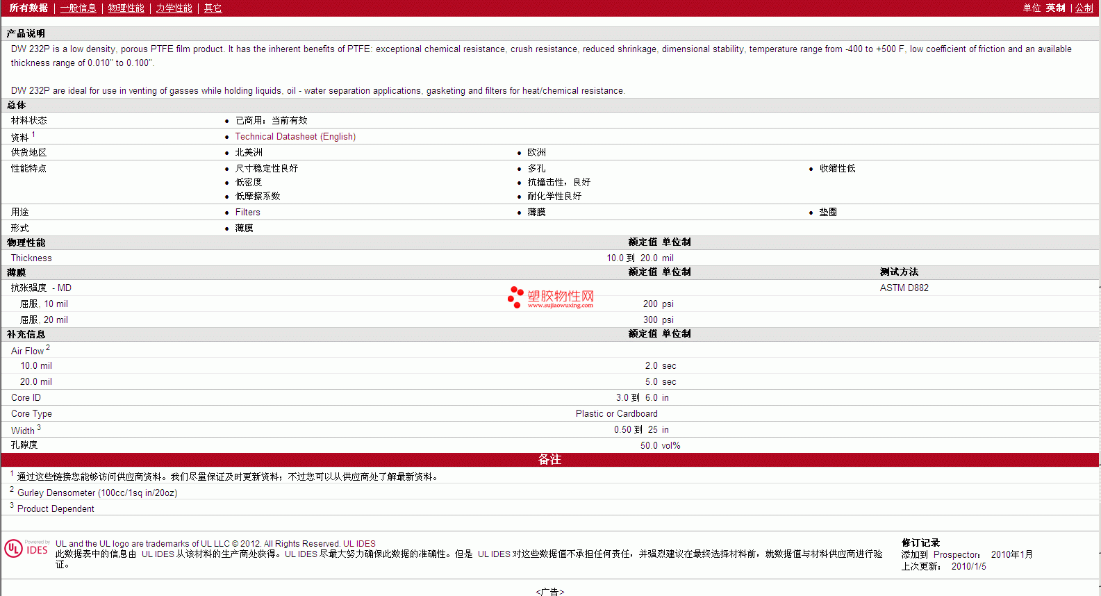1101x596 pixels.
Task: Select the 低密度 feature
Action: (x=248, y=183)
